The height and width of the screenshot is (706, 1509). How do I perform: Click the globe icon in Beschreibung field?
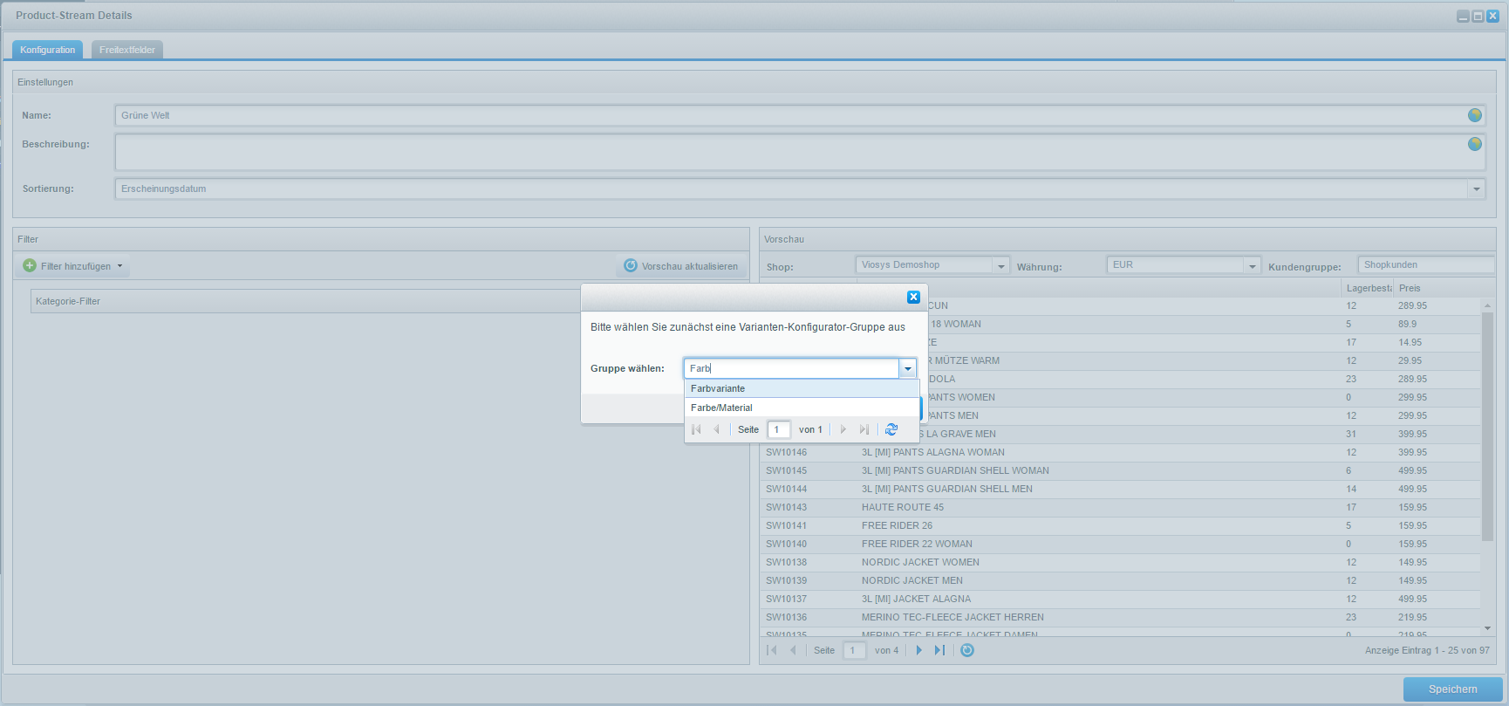1475,144
